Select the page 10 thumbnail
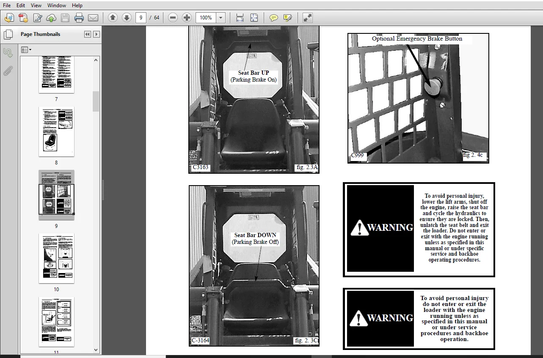The height and width of the screenshot is (358, 543). click(x=56, y=258)
